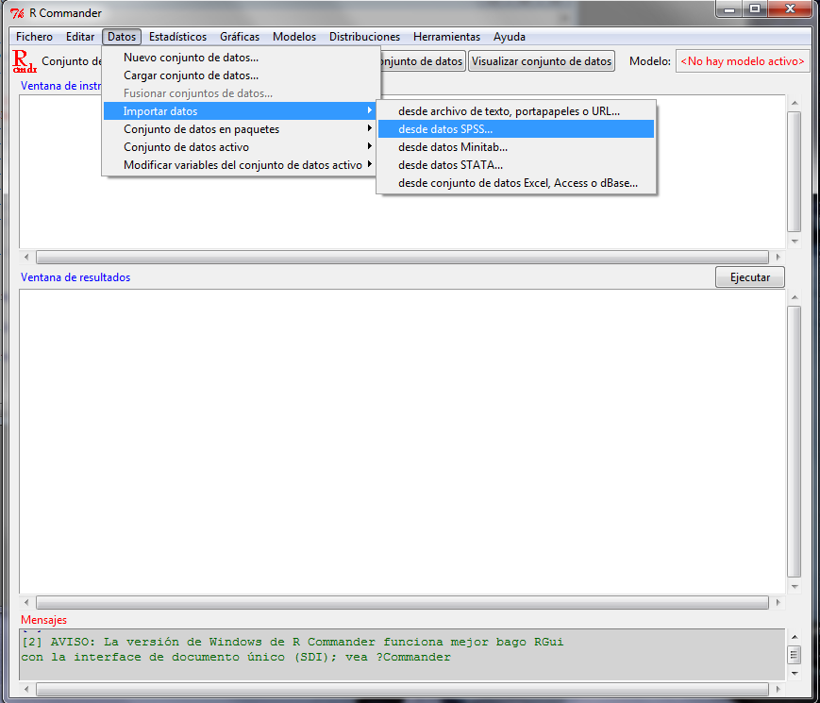
Task: Click the Ejecutar button
Action: point(750,277)
